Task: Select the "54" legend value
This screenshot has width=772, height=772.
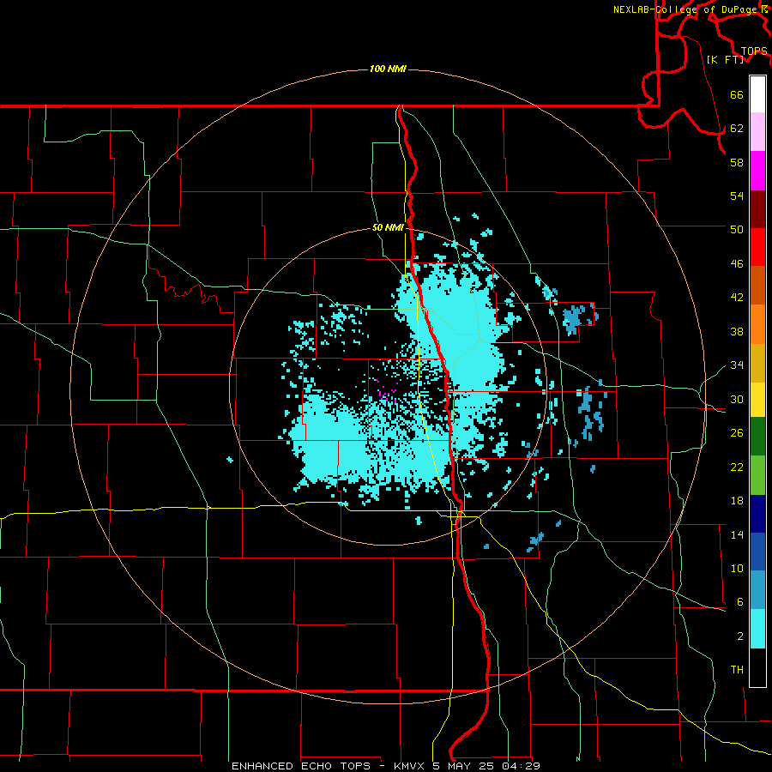Action: coord(737,196)
